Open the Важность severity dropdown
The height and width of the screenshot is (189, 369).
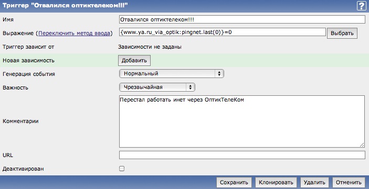click(157, 87)
